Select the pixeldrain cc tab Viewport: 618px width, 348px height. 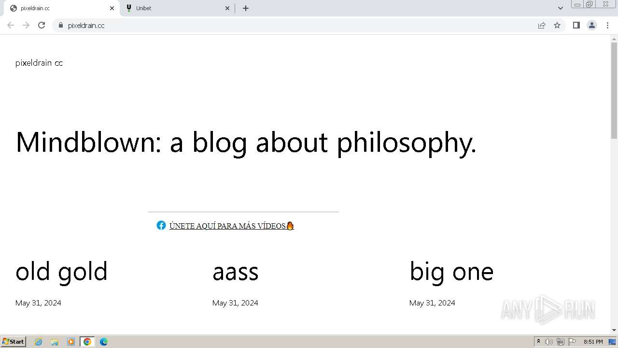(61, 8)
